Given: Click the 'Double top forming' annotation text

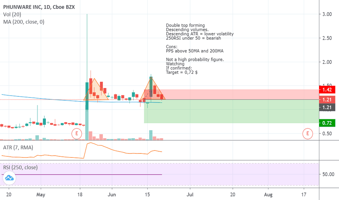Looking at the screenshot, I should click(x=185, y=25).
